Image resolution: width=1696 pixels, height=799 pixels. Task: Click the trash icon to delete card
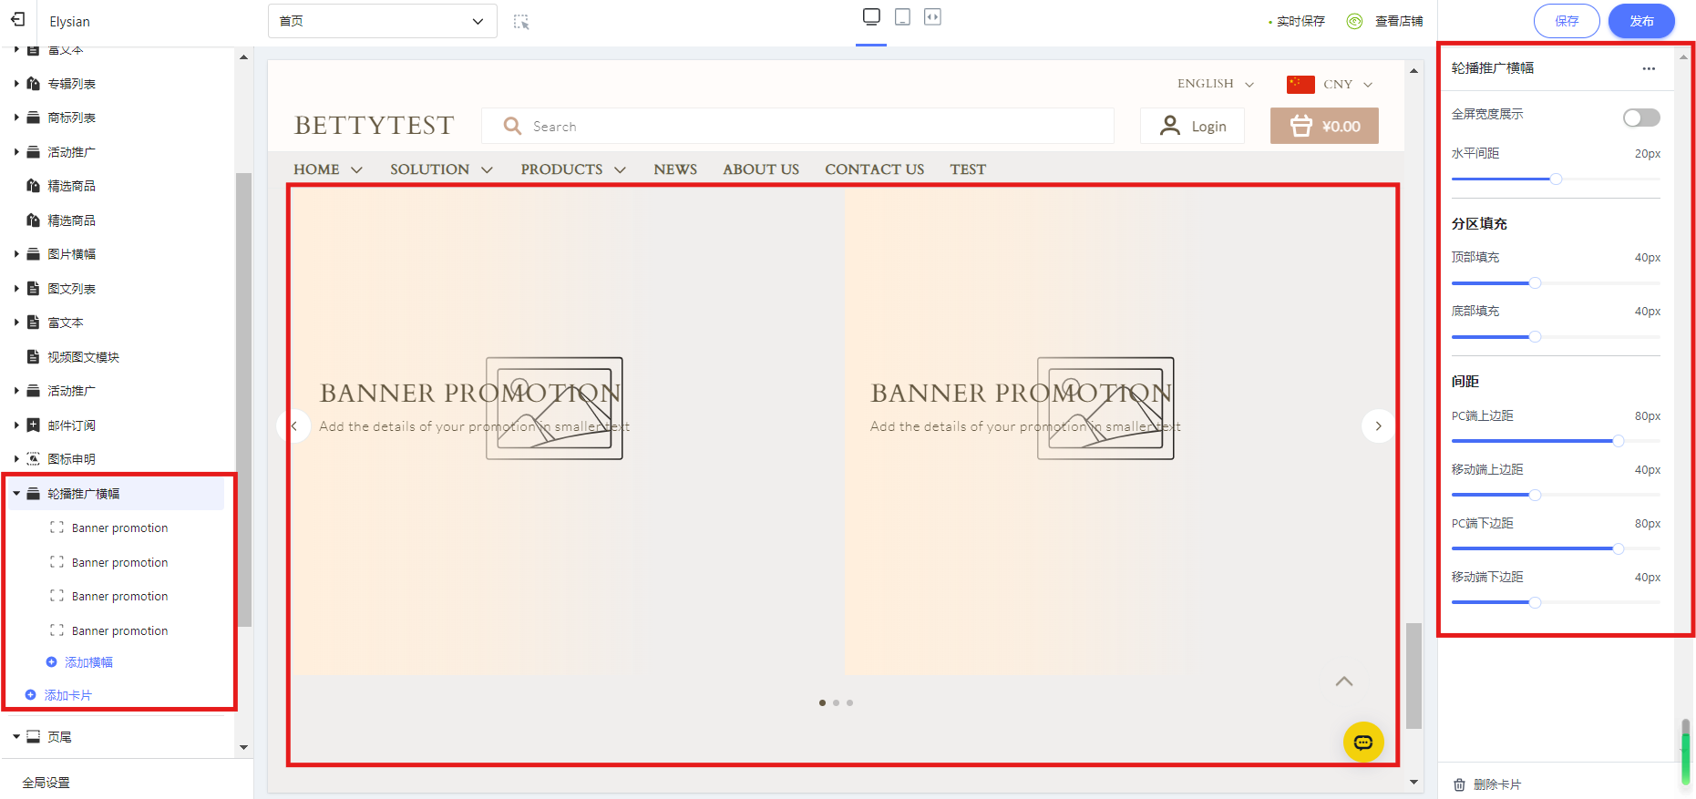click(1459, 784)
